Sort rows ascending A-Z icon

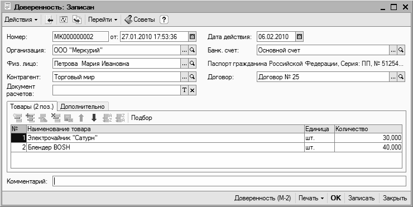coord(107,118)
